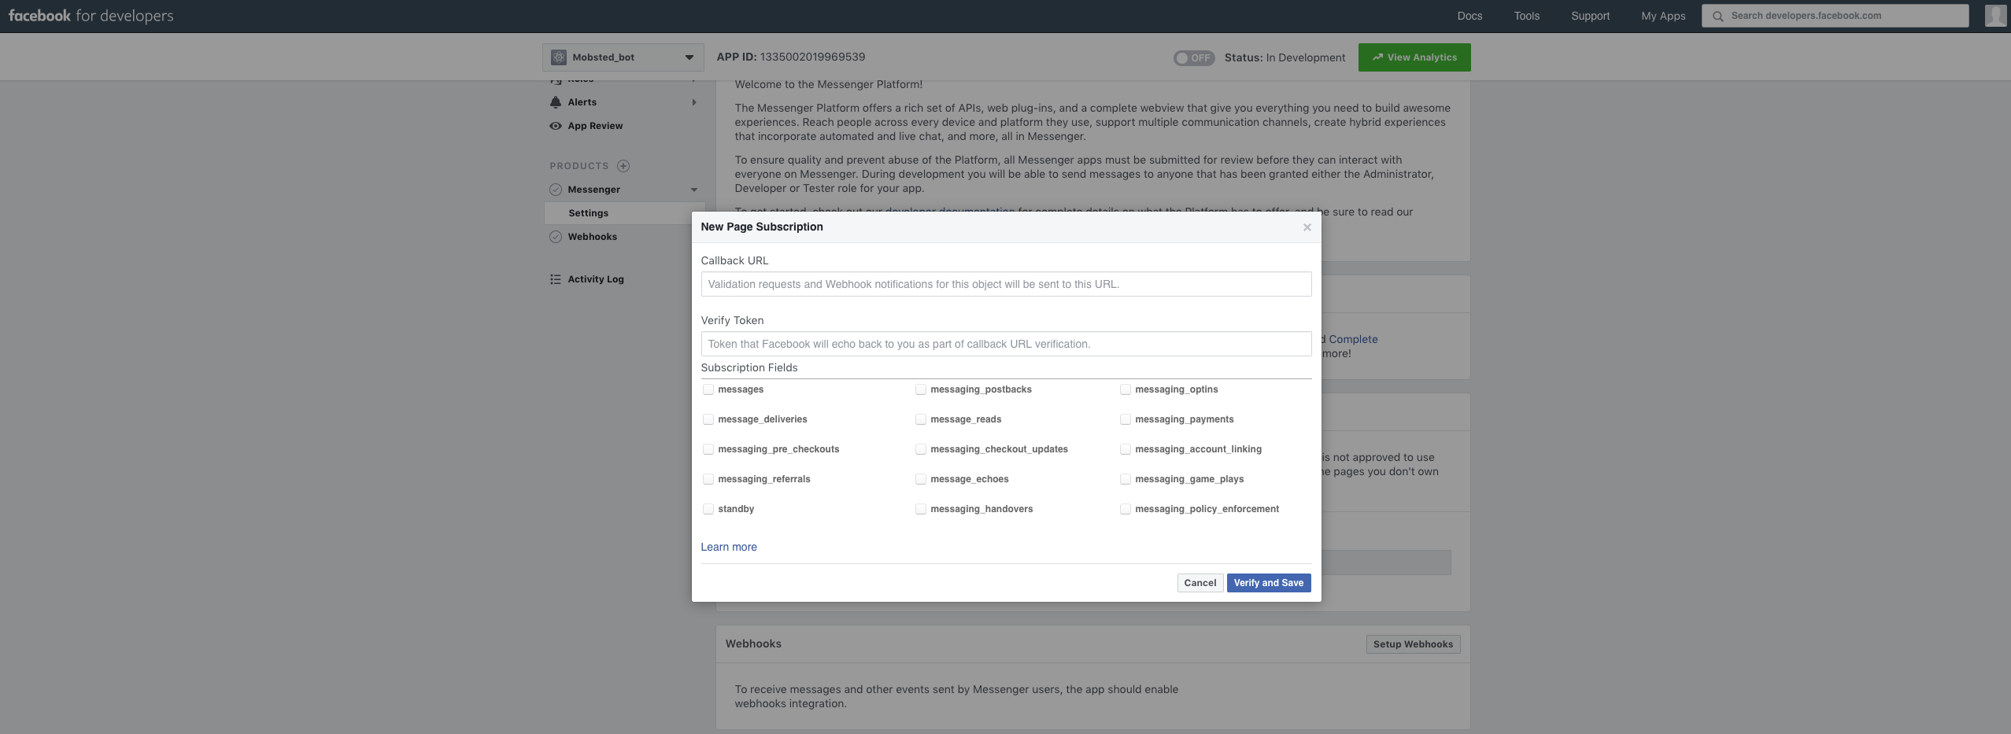Open App Review in the sidebar
2011x734 pixels.
[x=595, y=126]
